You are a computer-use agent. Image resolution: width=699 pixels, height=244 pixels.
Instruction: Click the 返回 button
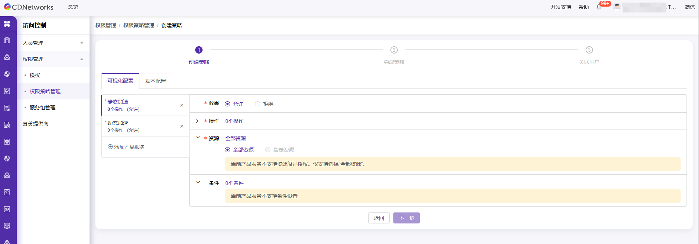tap(379, 218)
